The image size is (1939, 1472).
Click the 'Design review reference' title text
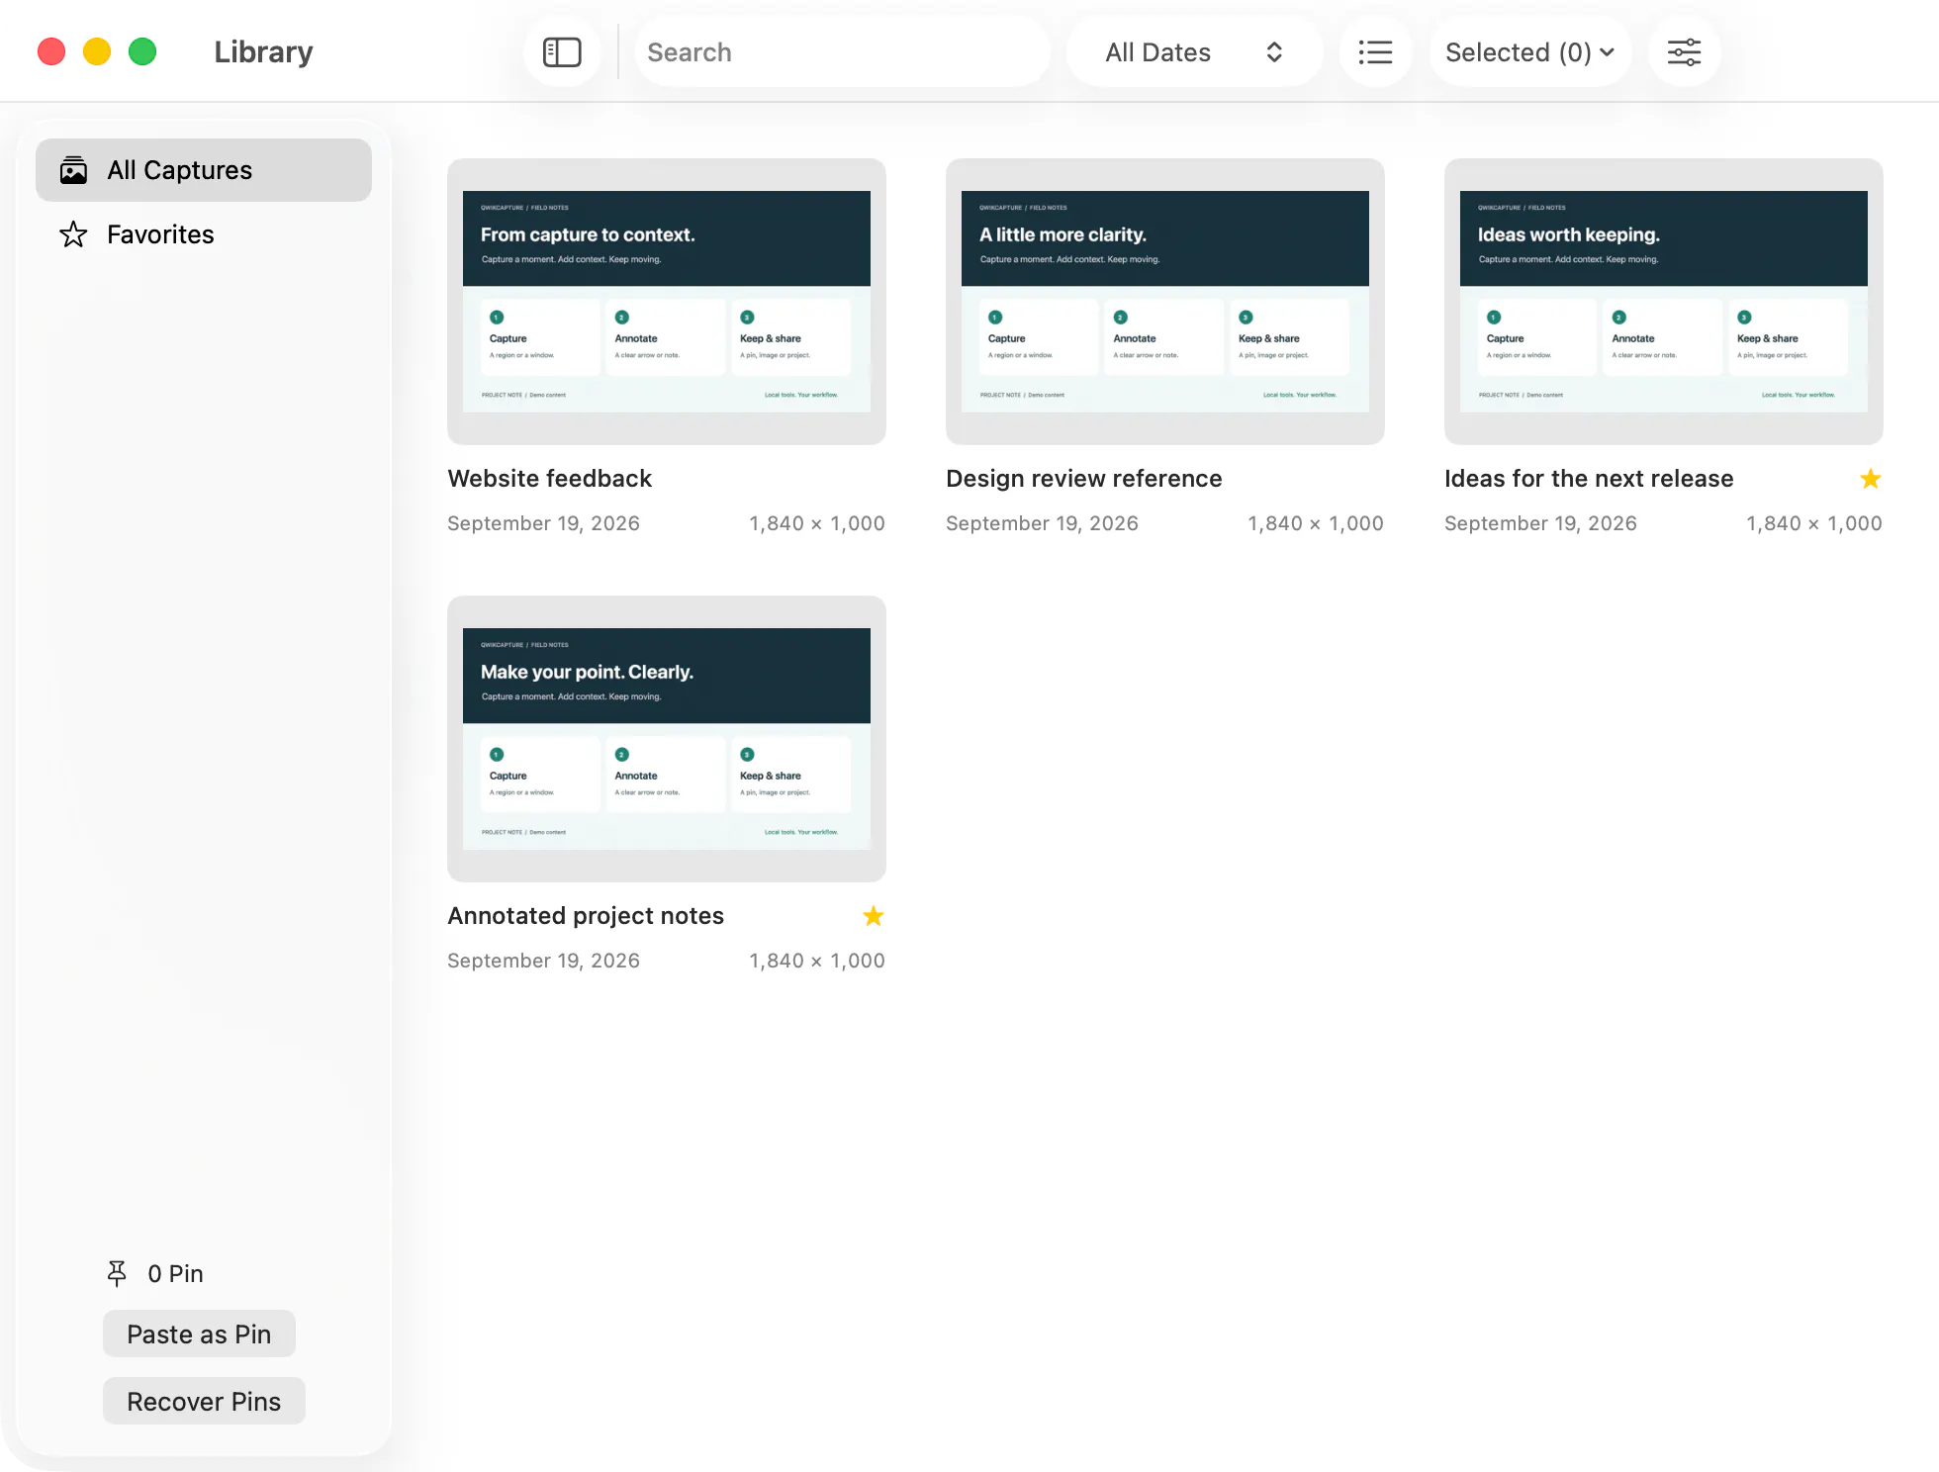coord(1084,479)
